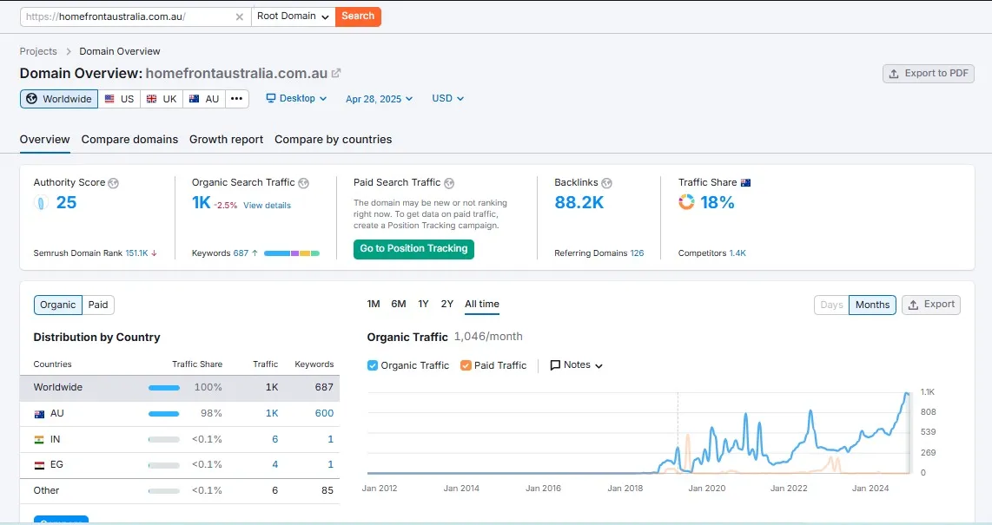Open the Root Domain dropdown
The height and width of the screenshot is (525, 992).
(293, 16)
